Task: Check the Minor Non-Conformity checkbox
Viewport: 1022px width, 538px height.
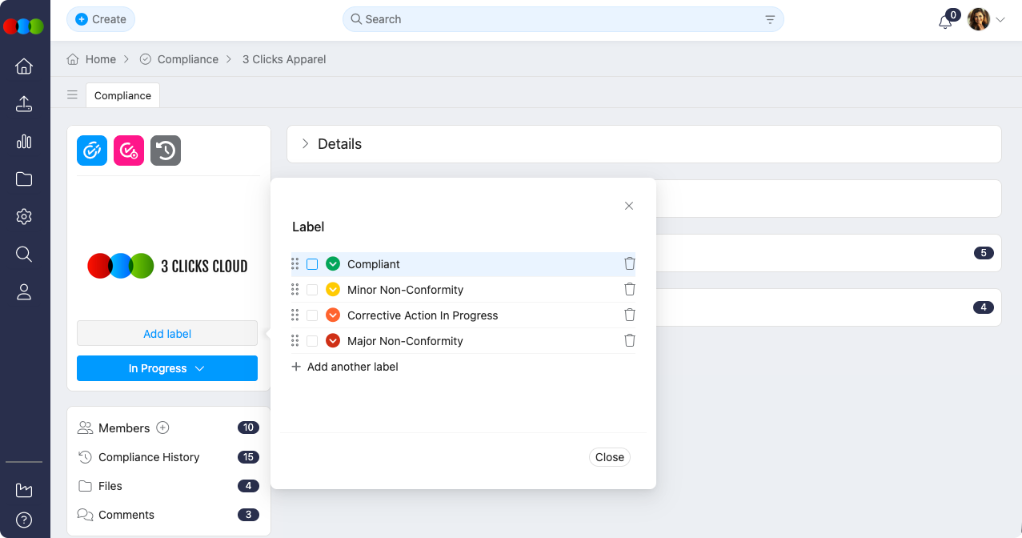Action: coord(311,289)
